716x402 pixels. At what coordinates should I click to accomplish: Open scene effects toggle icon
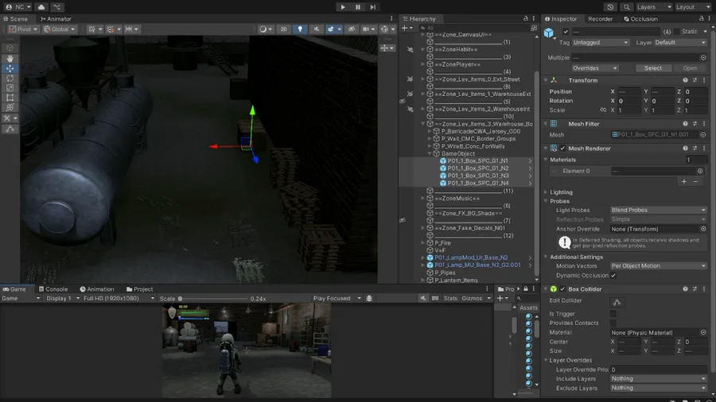pos(331,29)
